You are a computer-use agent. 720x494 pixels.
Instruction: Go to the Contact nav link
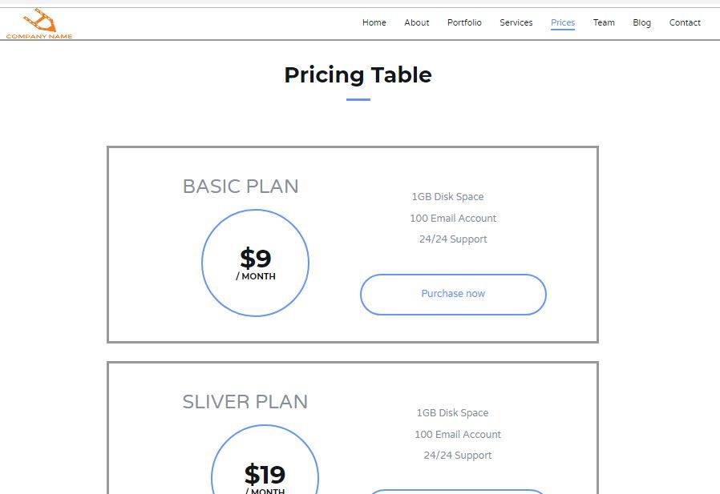click(x=685, y=22)
